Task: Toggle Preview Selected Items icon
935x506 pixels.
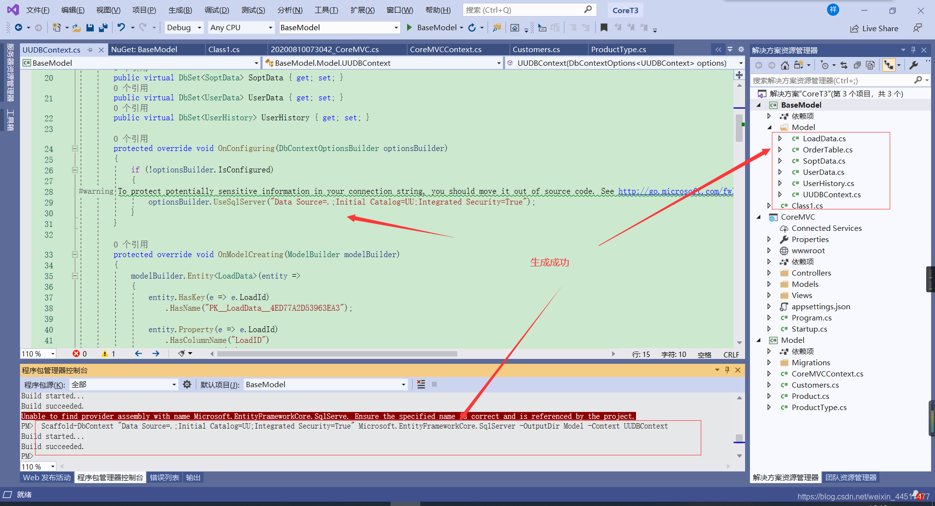Action: (x=888, y=65)
